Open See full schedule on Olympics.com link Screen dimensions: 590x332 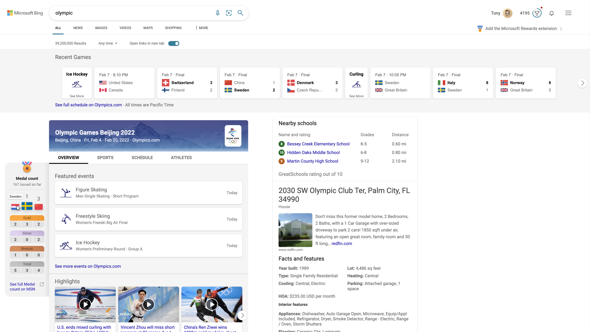pyautogui.click(x=88, y=105)
